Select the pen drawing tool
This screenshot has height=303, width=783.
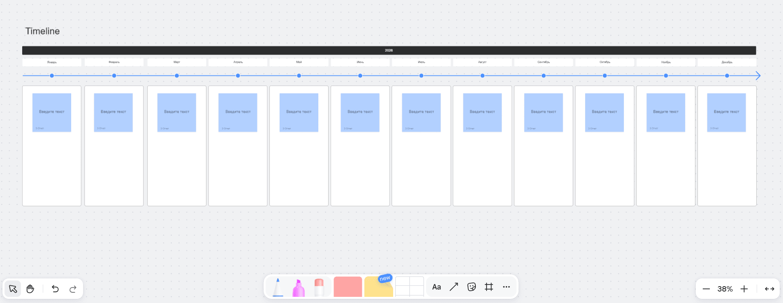pyautogui.click(x=278, y=287)
